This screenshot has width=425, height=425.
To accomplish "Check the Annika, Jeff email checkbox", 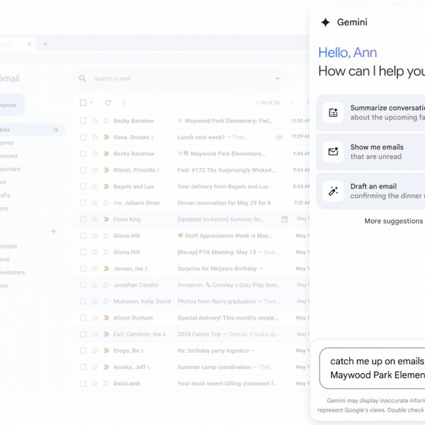I will 83,367.
